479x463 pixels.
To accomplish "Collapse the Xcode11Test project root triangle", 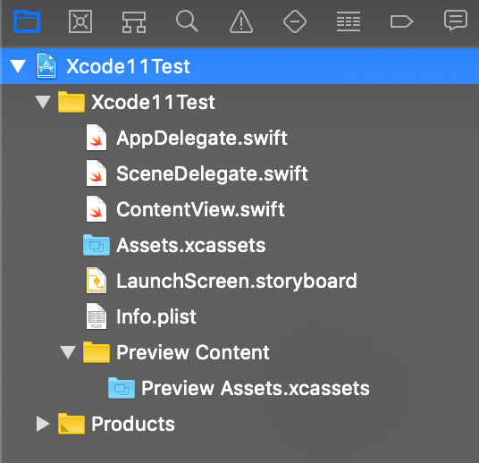I will pyautogui.click(x=18, y=66).
